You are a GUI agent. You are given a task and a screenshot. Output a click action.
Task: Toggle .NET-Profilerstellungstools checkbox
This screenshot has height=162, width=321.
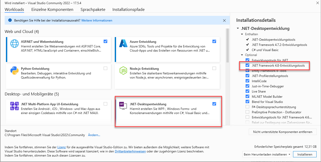coord(247,76)
